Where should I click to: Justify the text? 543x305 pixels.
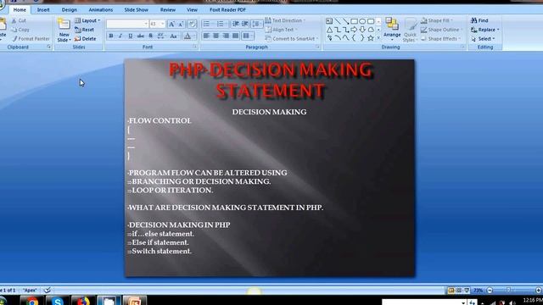[x=236, y=36]
